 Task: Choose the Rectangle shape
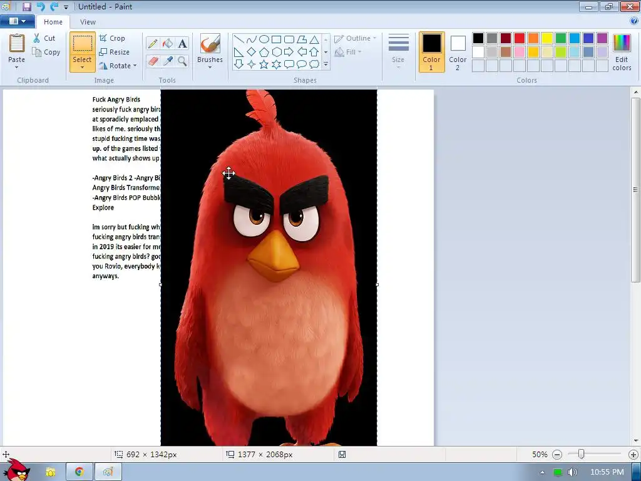[x=276, y=39]
